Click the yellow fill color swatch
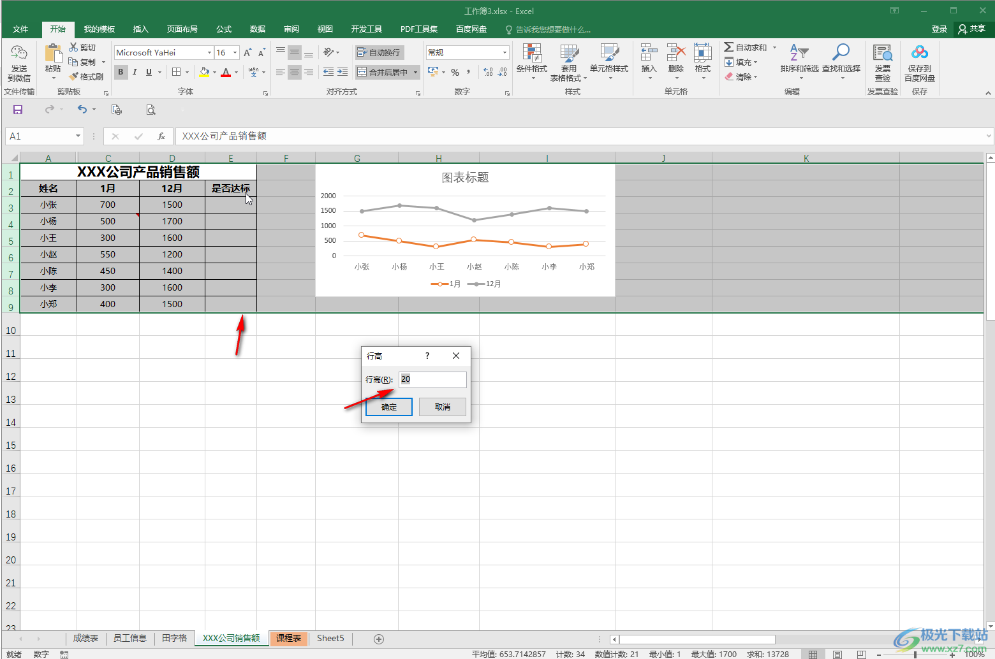995x659 pixels. point(203,73)
